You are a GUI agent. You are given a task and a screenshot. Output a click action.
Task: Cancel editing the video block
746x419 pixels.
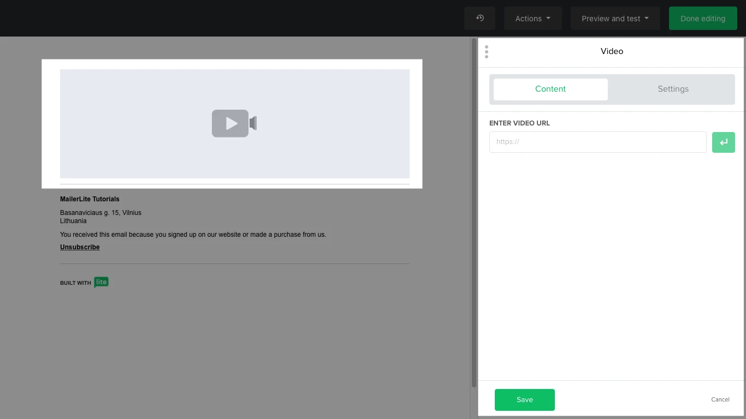click(x=720, y=399)
